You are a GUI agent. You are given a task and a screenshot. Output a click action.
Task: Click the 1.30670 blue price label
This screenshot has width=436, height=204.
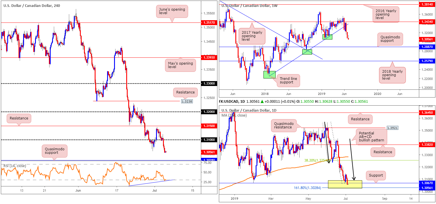(x=427, y=183)
